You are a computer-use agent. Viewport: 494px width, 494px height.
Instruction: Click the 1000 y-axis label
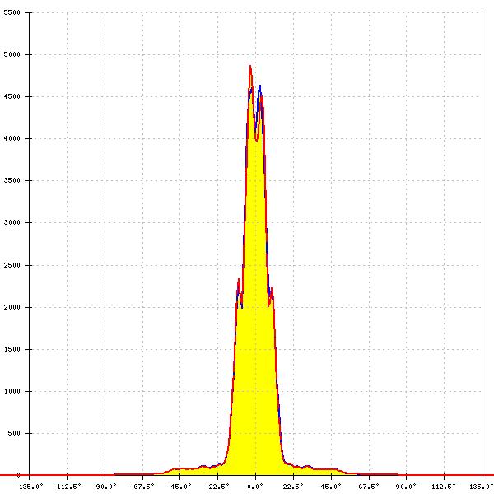click(12, 392)
